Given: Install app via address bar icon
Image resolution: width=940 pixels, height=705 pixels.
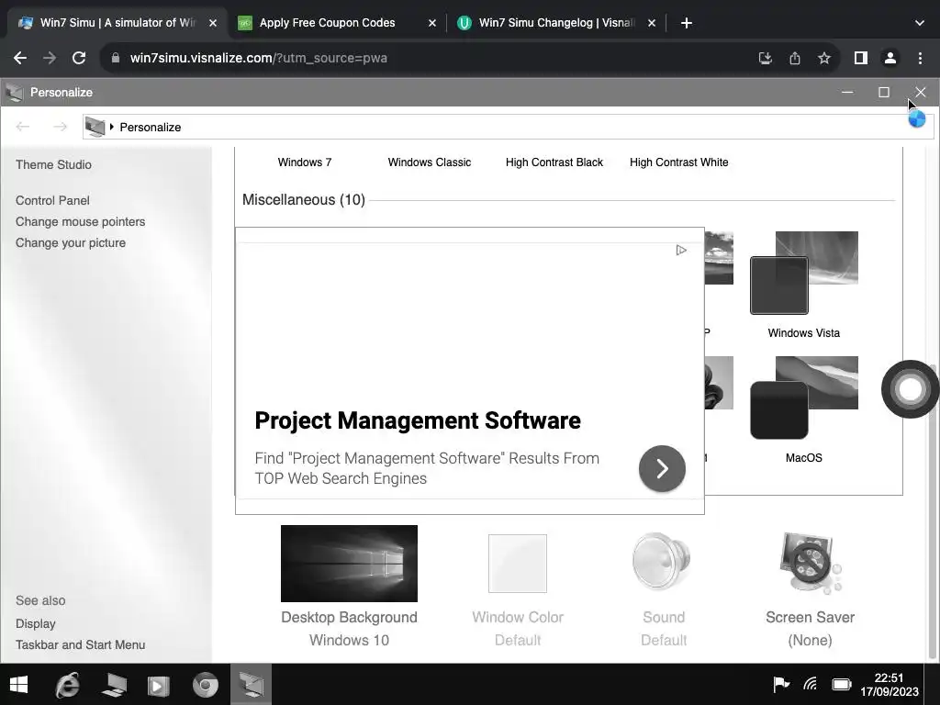Looking at the screenshot, I should tap(765, 58).
